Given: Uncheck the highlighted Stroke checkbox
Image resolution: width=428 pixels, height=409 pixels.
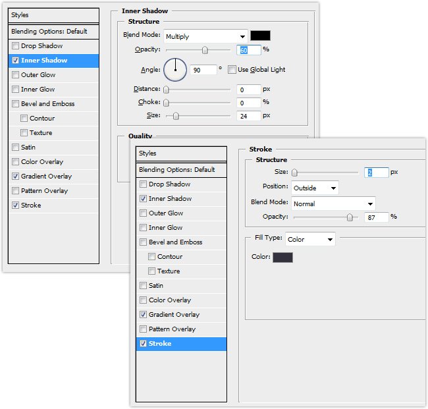Looking at the screenshot, I should pyautogui.click(x=143, y=344).
